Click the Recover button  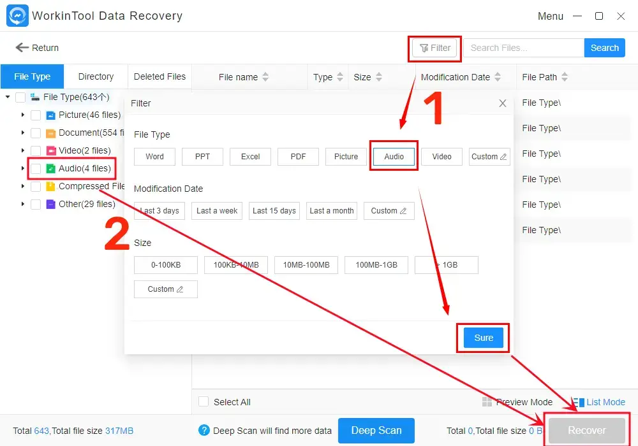tap(587, 430)
